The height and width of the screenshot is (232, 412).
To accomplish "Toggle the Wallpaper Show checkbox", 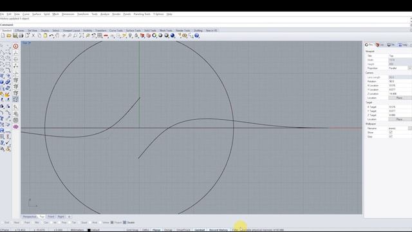I will point(391,133).
